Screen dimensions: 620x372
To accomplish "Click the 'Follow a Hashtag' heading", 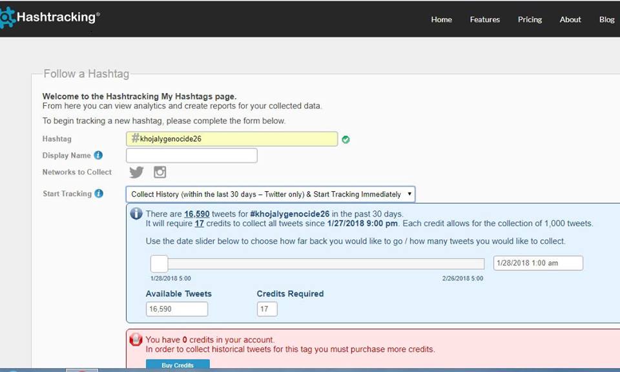I will click(x=86, y=74).
